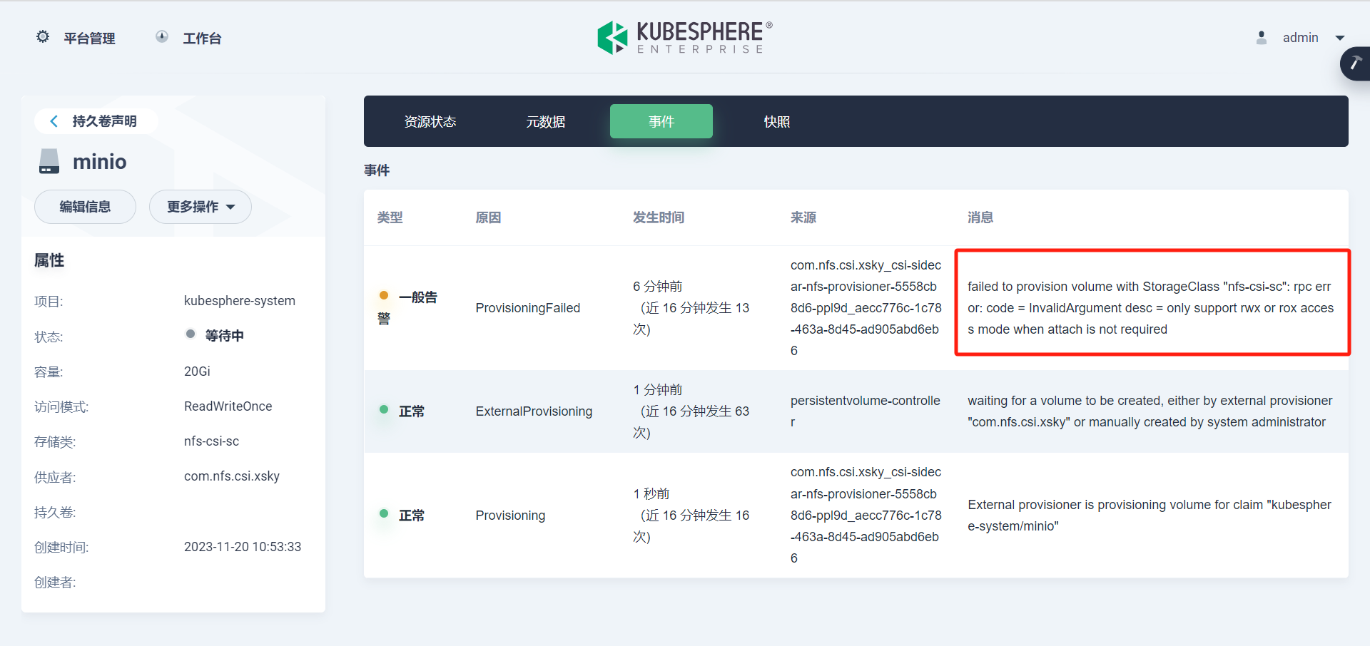
Task: Click the 持久卷声明 title link
Action: click(x=104, y=121)
